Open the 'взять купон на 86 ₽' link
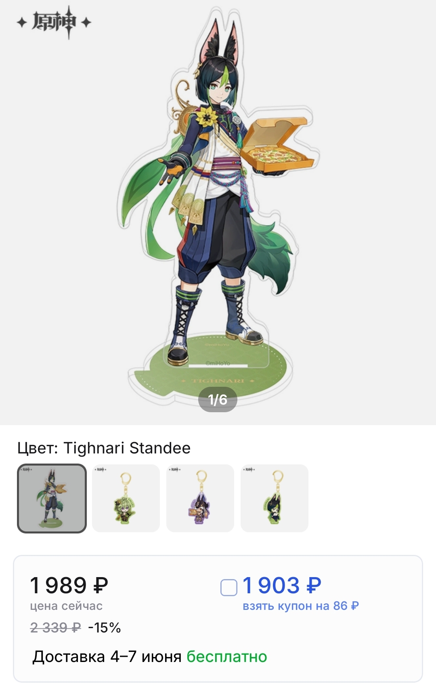 coord(301,606)
